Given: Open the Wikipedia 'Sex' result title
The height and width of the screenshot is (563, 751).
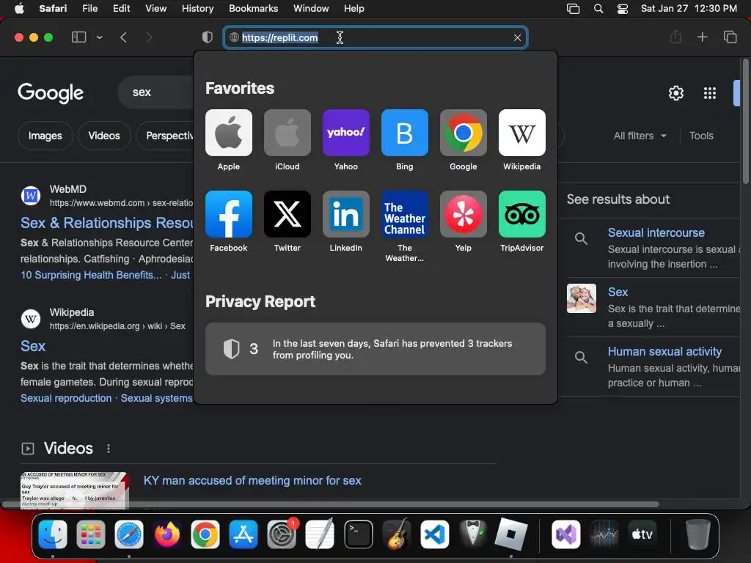Looking at the screenshot, I should click(33, 346).
